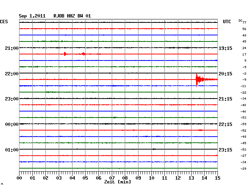The width and height of the screenshot is (248, 188).
Task: Click the DC offset value '-52'
Action: [243, 131]
